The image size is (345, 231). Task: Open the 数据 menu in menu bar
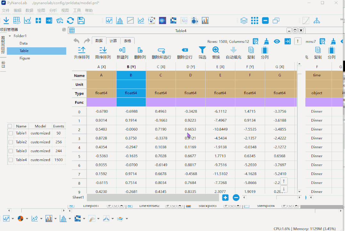[29, 10]
